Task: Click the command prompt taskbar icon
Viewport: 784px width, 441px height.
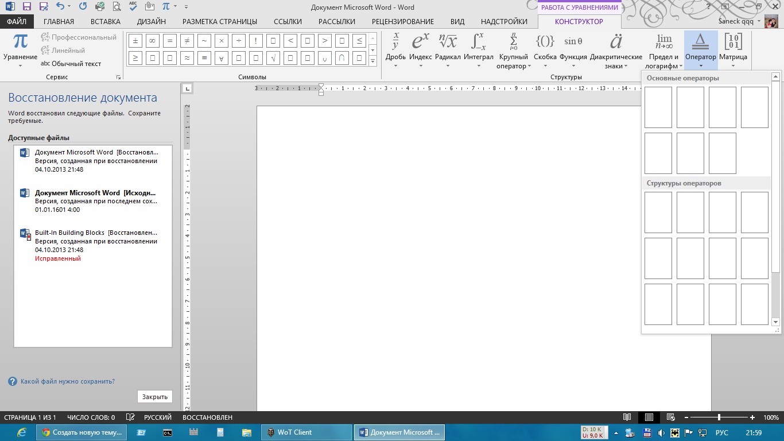Action: [x=168, y=432]
